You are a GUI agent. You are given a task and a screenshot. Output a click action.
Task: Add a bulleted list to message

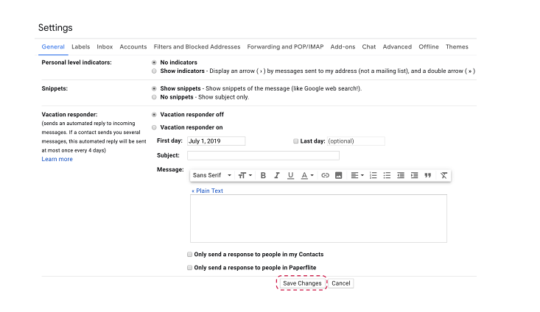click(387, 175)
